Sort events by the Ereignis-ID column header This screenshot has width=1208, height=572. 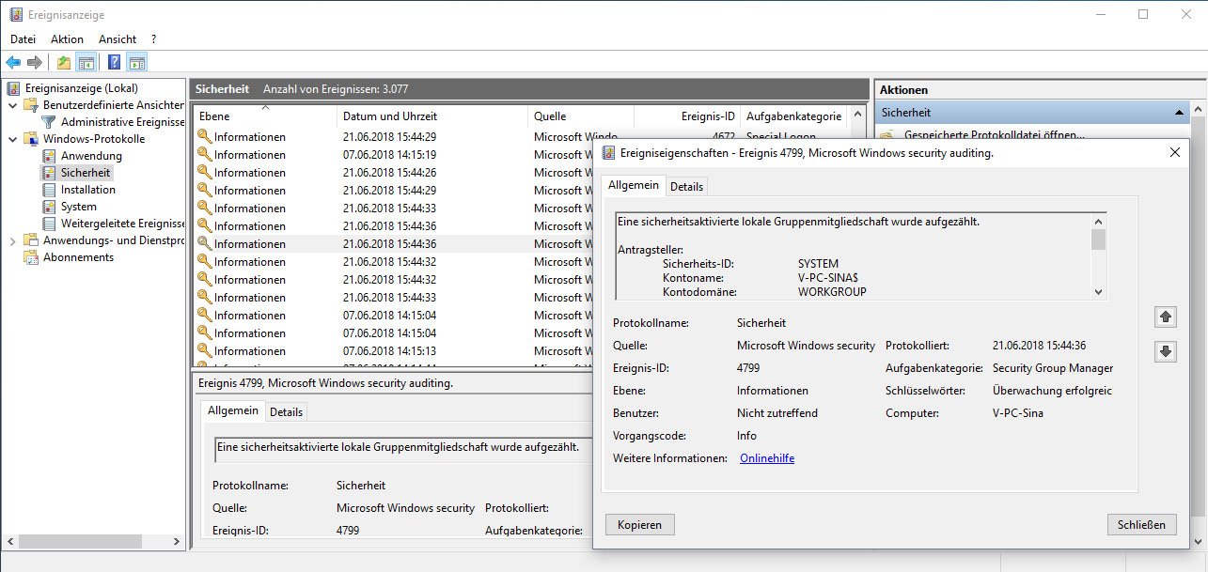point(710,116)
